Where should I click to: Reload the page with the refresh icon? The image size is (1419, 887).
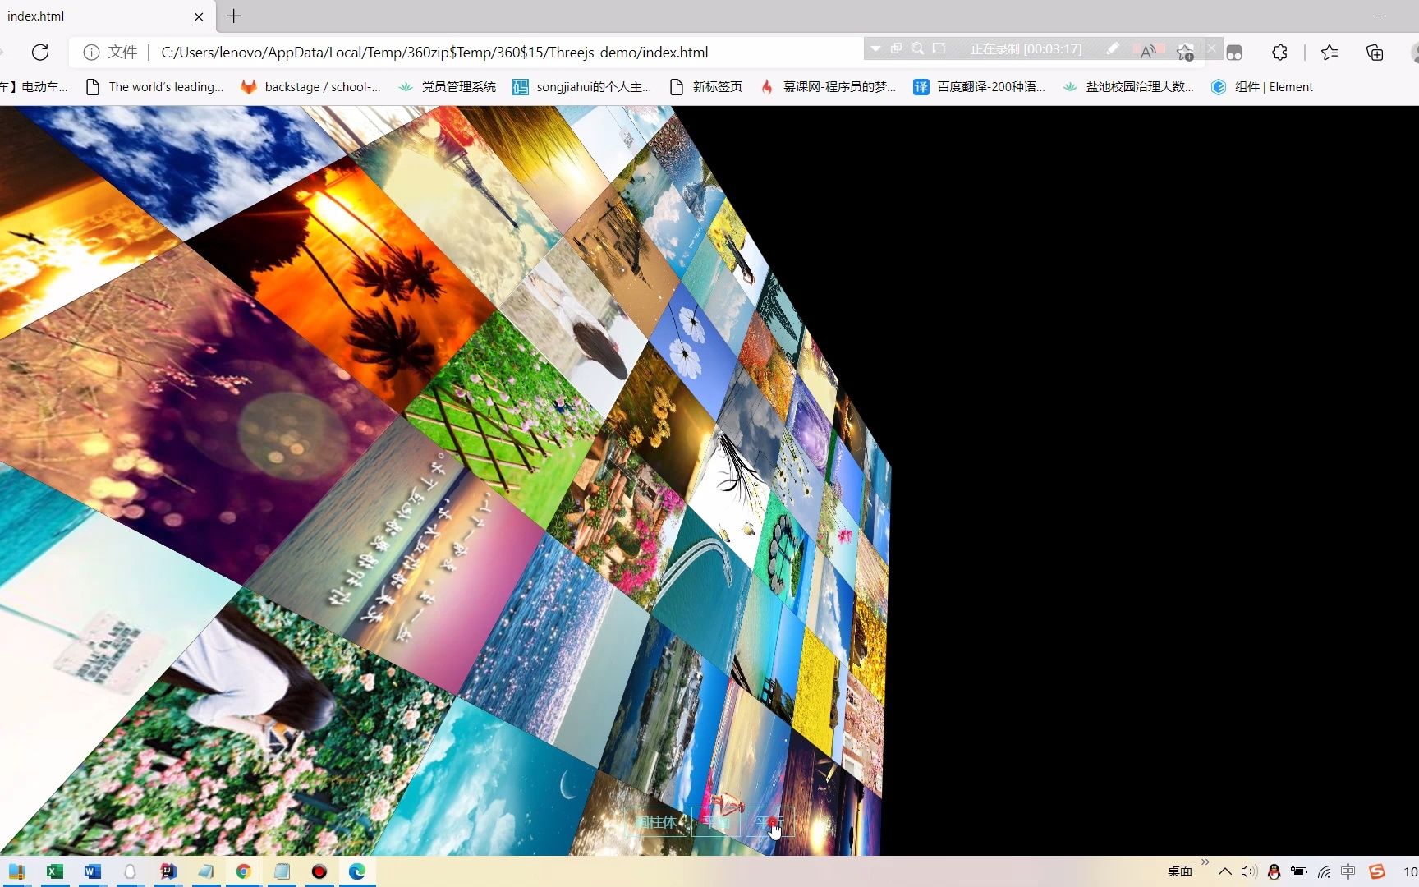[39, 53]
